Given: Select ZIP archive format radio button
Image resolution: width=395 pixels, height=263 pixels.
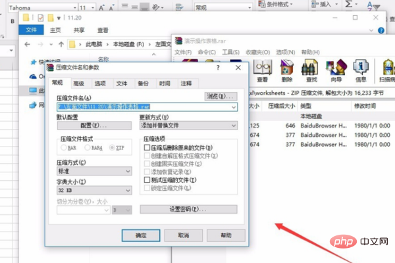Looking at the screenshot, I should point(112,148).
